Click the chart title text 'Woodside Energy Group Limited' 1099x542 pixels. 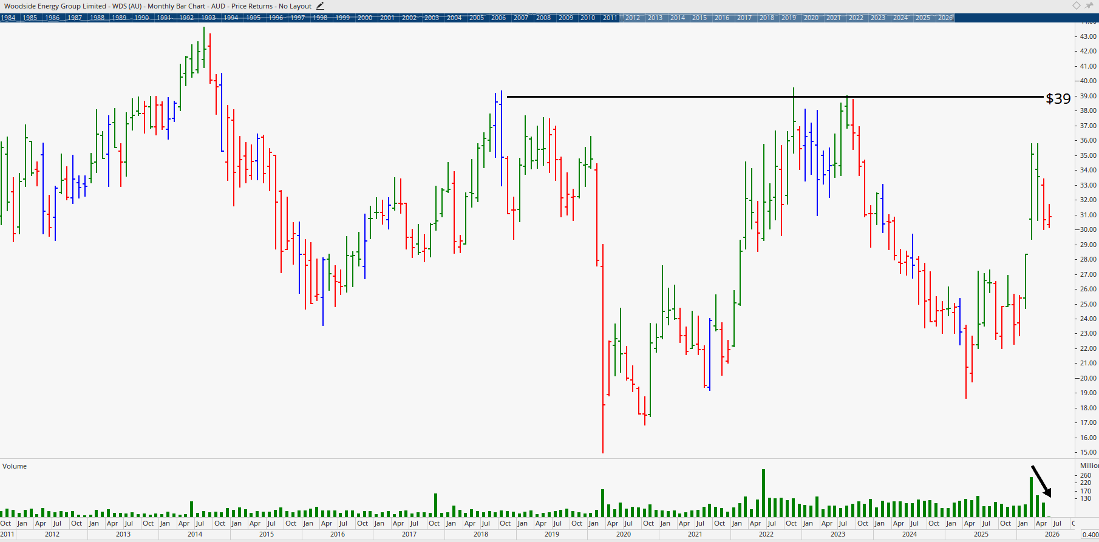click(55, 6)
